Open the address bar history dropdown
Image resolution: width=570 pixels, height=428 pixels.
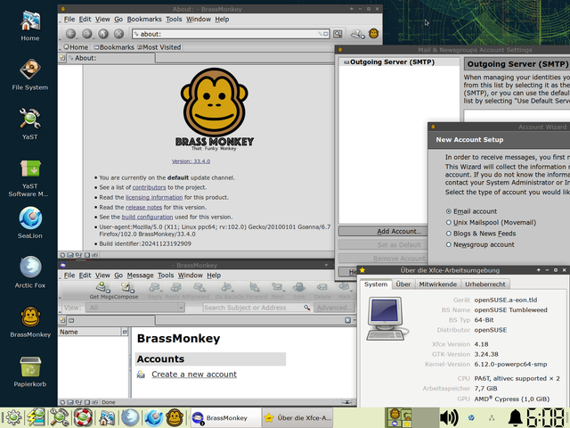pos(326,34)
